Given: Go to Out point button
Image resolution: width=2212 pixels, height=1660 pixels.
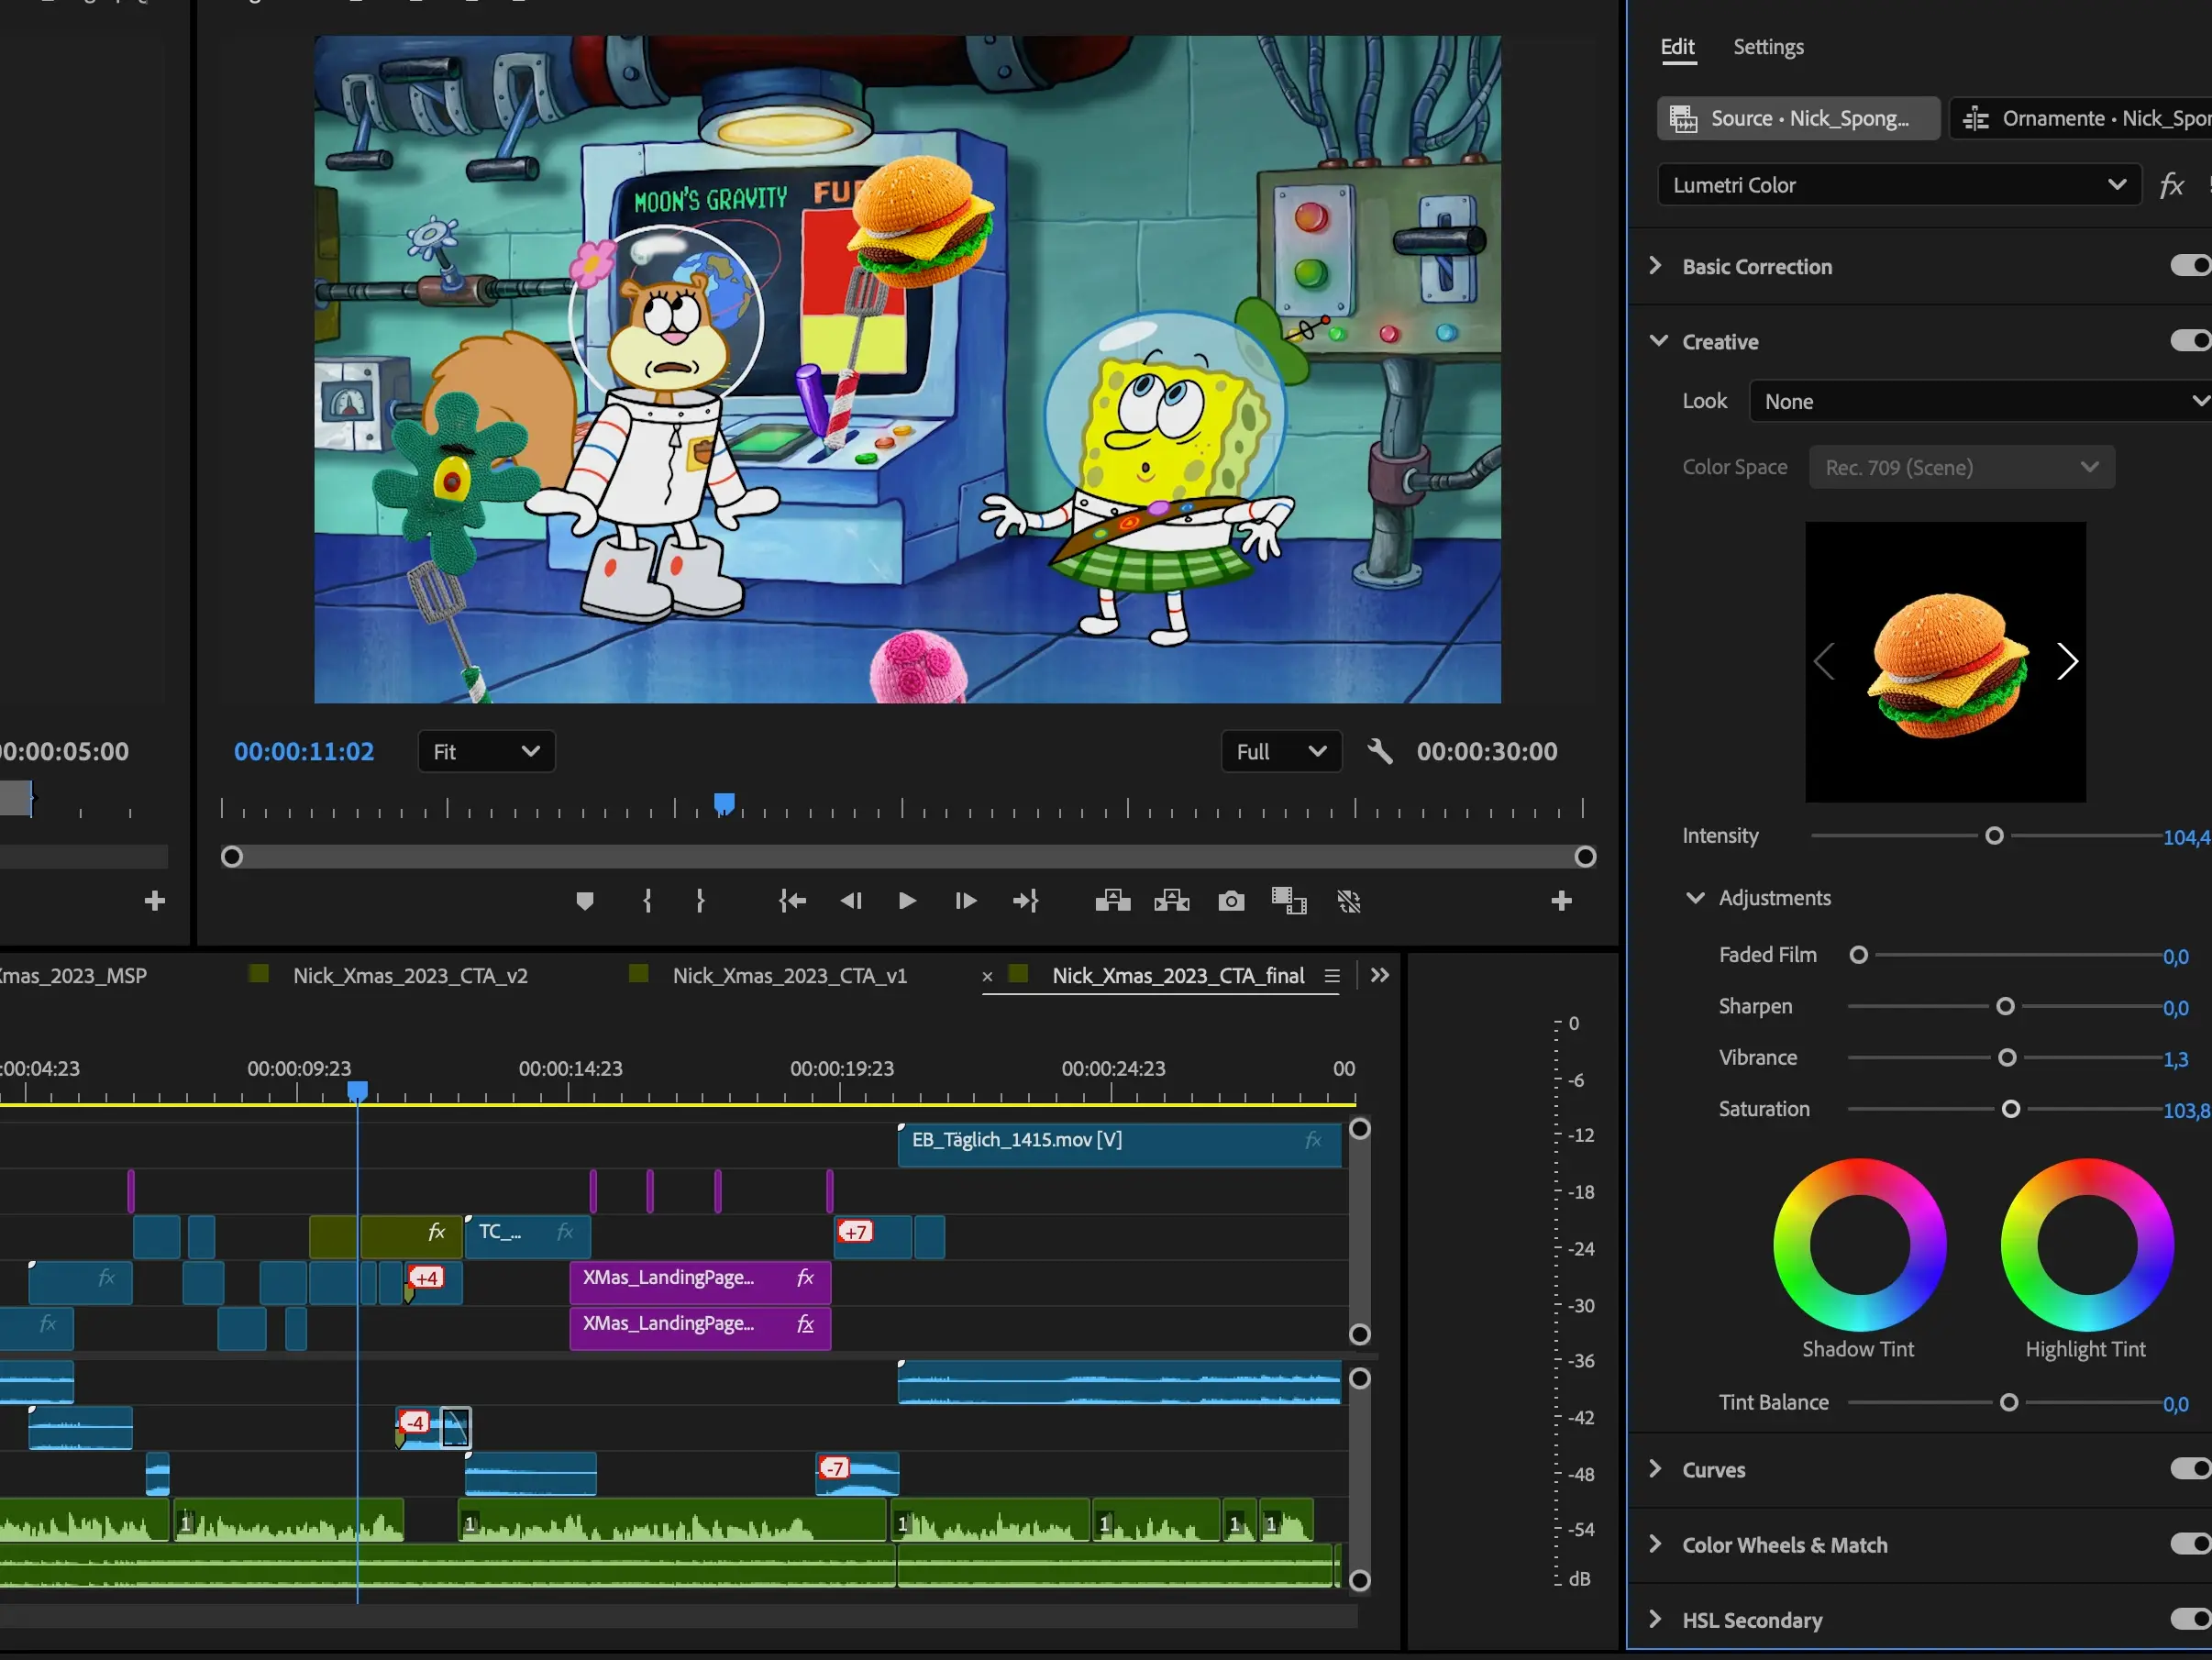Looking at the screenshot, I should coord(1026,901).
